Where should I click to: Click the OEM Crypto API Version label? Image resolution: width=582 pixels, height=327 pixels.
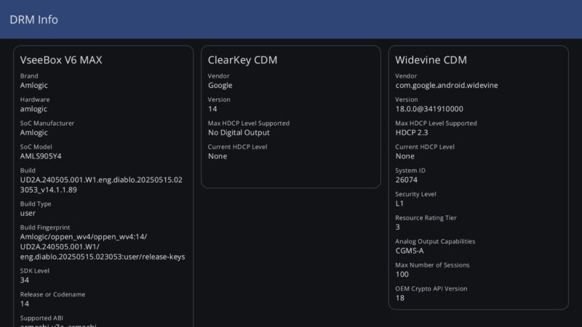click(431, 288)
